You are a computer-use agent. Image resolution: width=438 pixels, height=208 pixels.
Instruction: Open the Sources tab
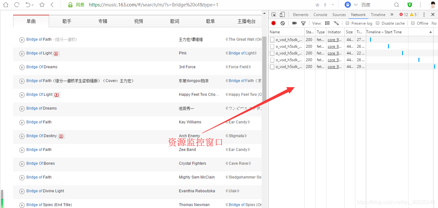339,14
